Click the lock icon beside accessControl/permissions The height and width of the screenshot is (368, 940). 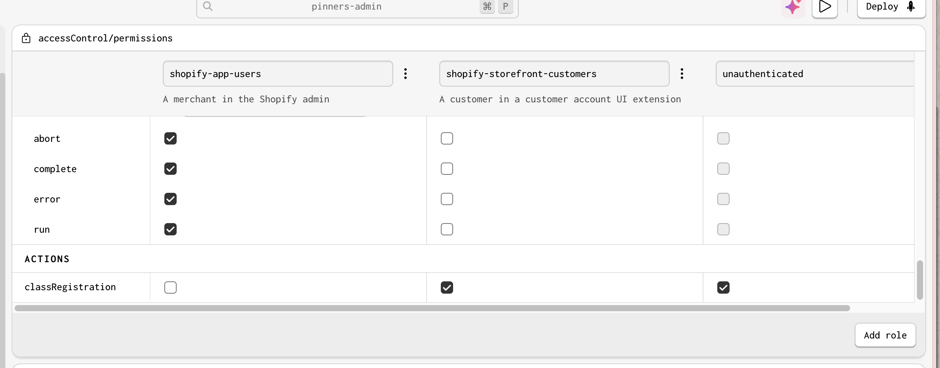(26, 38)
